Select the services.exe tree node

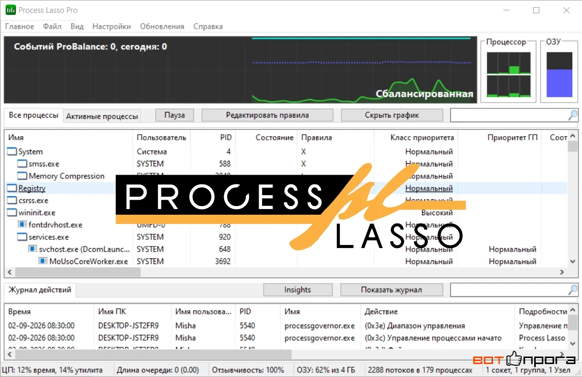tap(49, 237)
